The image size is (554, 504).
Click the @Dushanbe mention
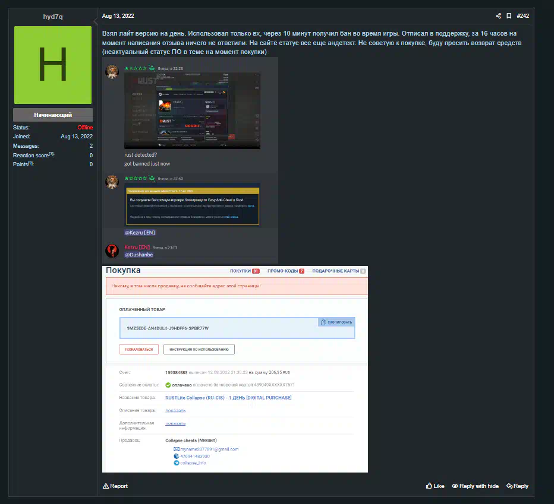(139, 255)
